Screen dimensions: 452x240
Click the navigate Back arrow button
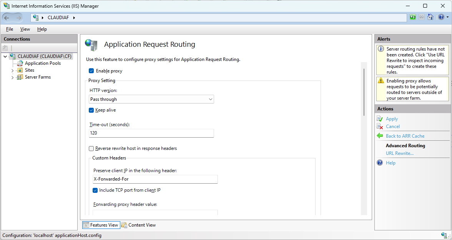pyautogui.click(x=7, y=18)
